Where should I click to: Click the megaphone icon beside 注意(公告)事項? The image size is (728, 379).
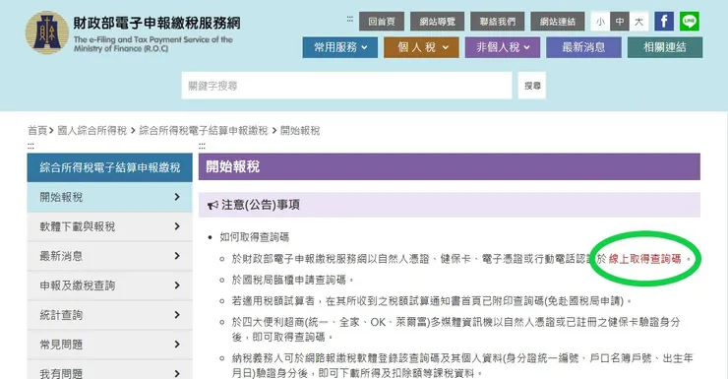(212, 206)
